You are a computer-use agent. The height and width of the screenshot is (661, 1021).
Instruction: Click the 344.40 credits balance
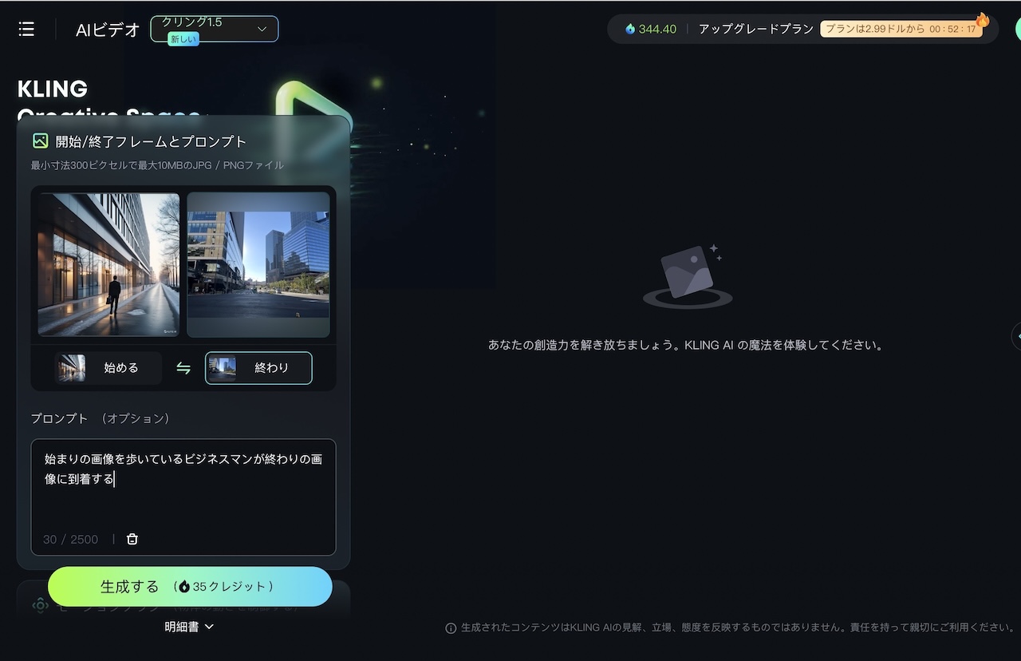651,29
